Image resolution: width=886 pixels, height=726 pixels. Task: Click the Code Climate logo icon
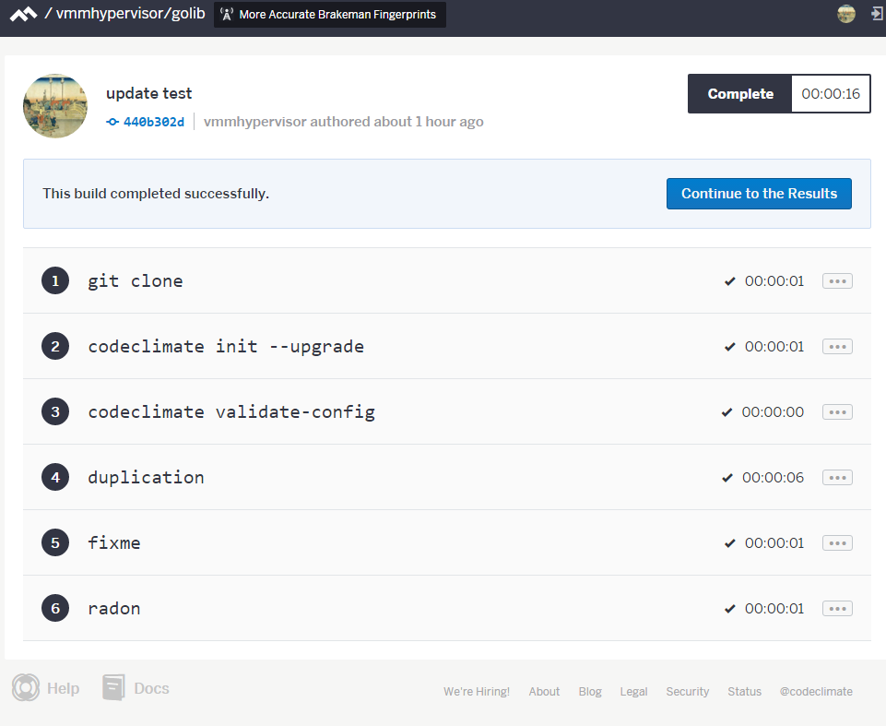click(x=23, y=14)
